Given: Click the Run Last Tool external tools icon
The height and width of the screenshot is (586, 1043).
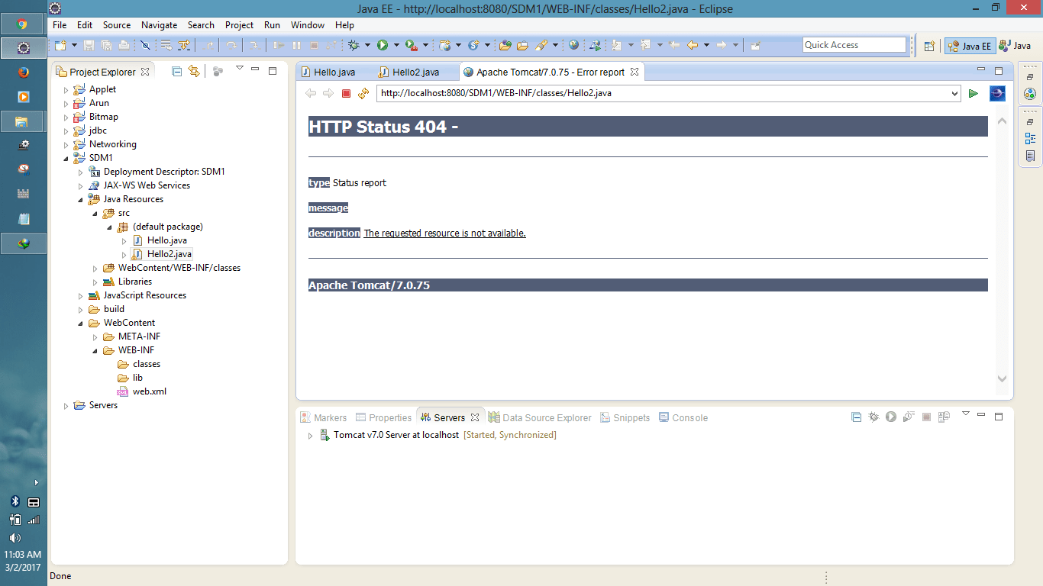Looking at the screenshot, I should pos(412,45).
